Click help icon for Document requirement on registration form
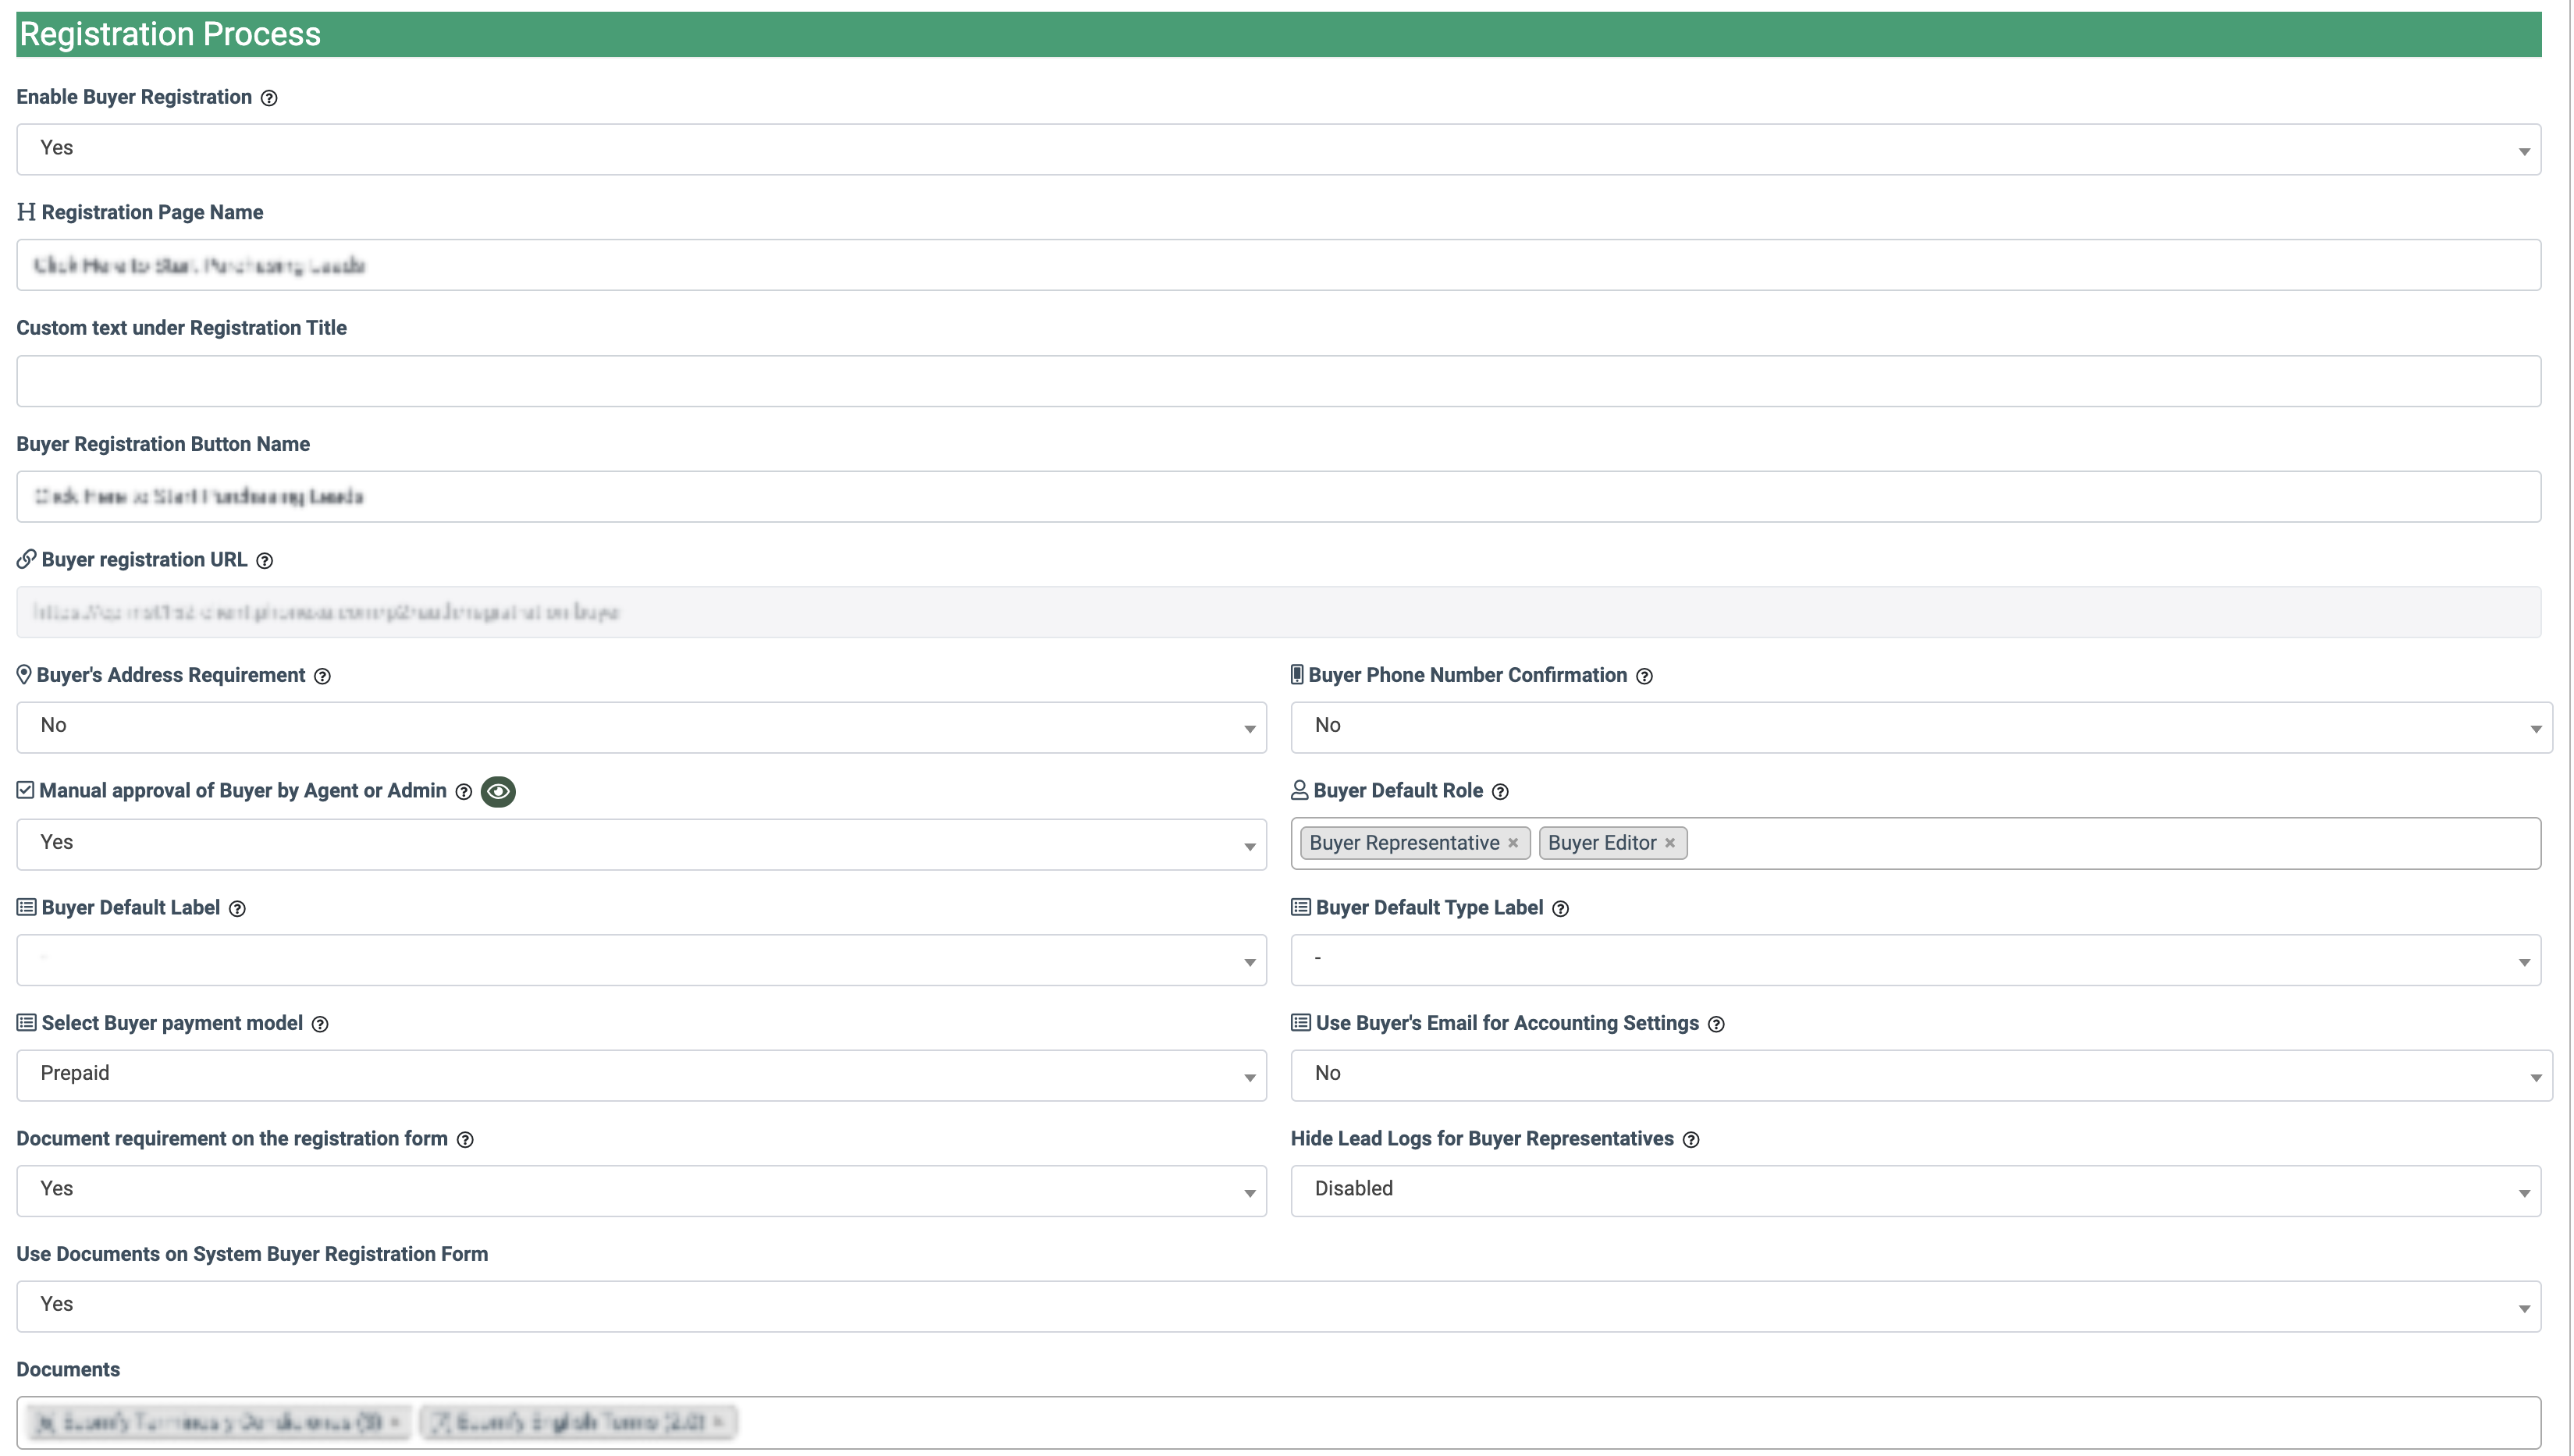 pos(465,1140)
